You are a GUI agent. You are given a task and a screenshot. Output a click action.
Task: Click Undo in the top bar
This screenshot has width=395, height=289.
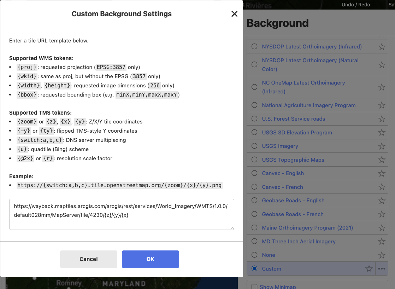[348, 5]
